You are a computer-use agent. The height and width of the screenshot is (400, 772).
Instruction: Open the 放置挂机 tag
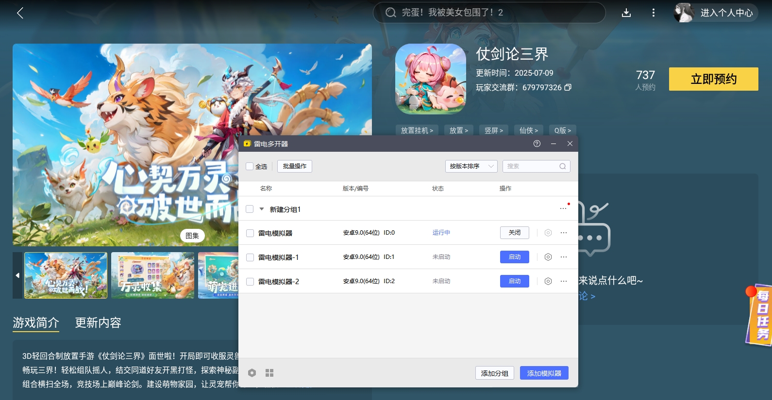click(x=417, y=130)
